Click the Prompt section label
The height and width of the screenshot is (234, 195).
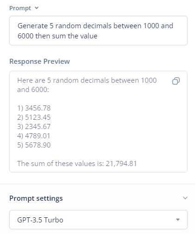coord(20,8)
